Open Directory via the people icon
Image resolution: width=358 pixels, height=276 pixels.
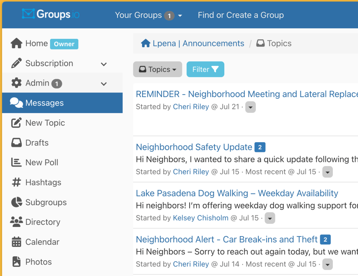tap(16, 222)
